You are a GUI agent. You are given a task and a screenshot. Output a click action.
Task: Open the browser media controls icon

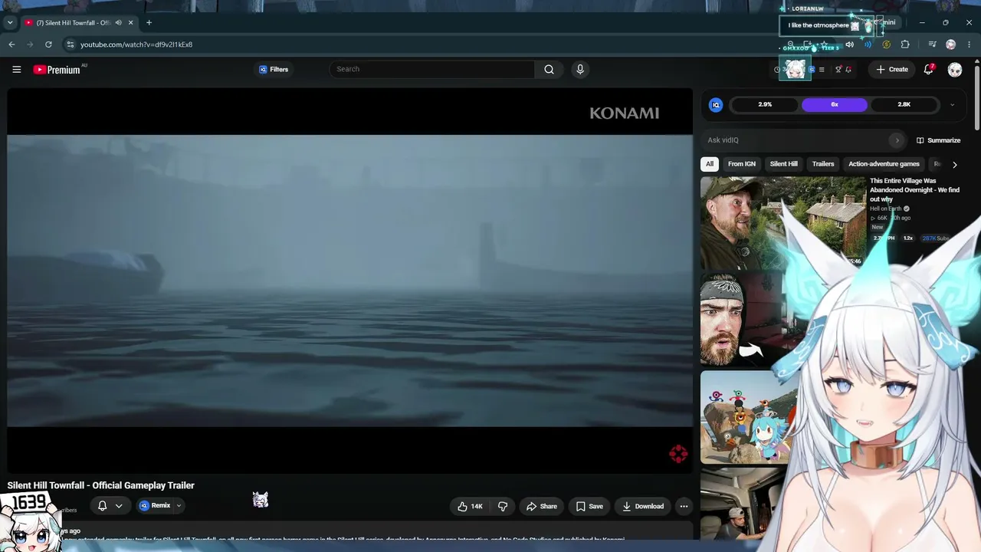pos(932,44)
